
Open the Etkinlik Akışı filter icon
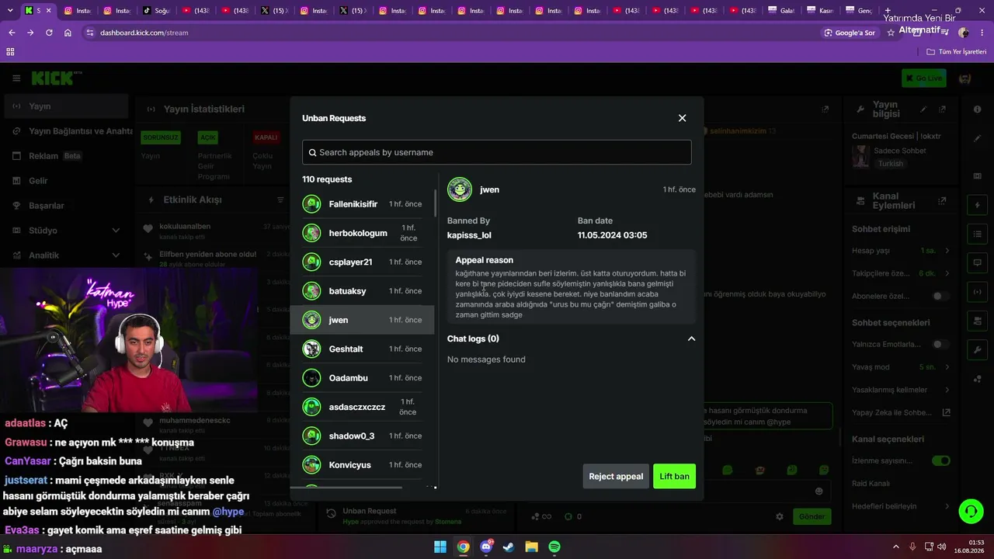(281, 200)
